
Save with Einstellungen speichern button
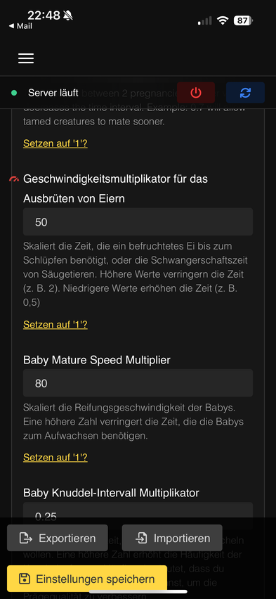(87, 579)
